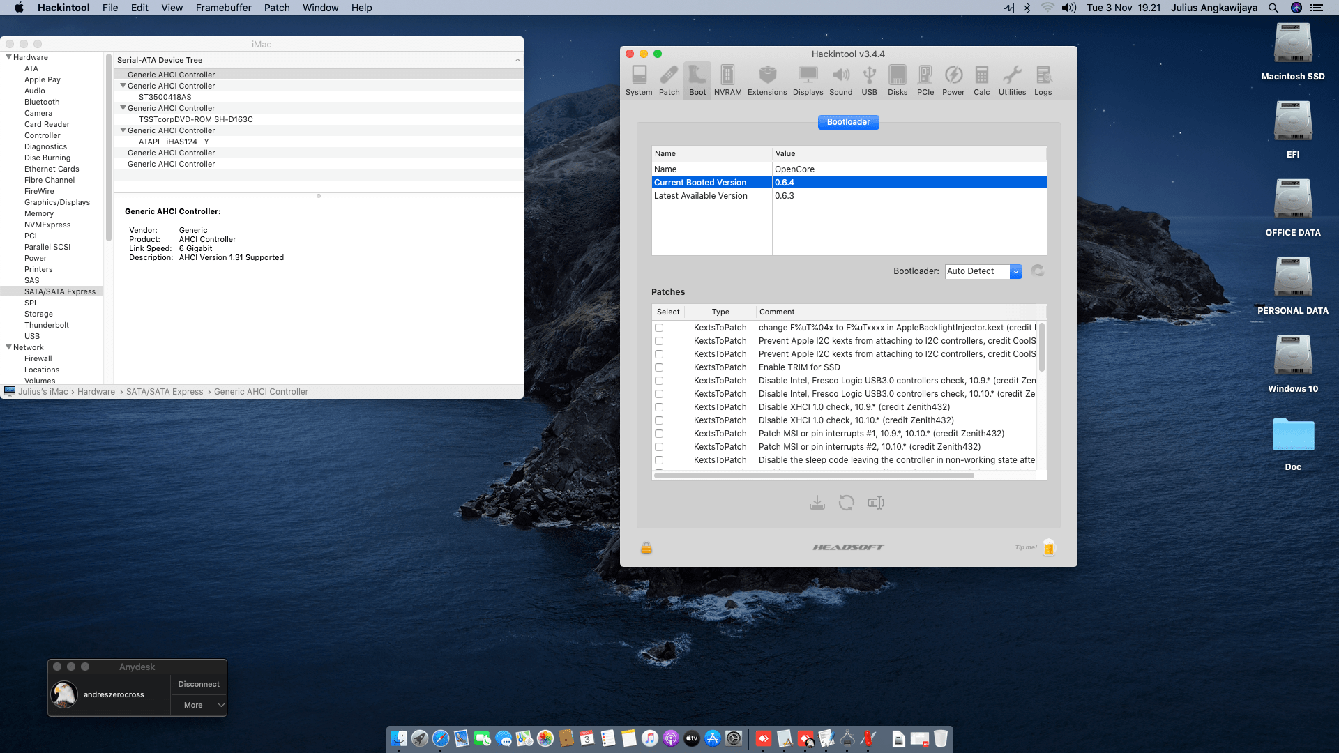Open the PCIe section in Hackintool
Image resolution: width=1339 pixels, height=753 pixels.
pyautogui.click(x=925, y=80)
